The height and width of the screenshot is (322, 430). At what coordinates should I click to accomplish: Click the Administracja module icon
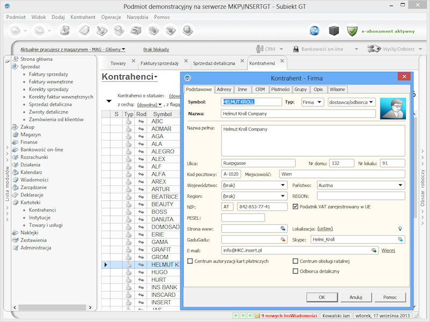coord(16,247)
